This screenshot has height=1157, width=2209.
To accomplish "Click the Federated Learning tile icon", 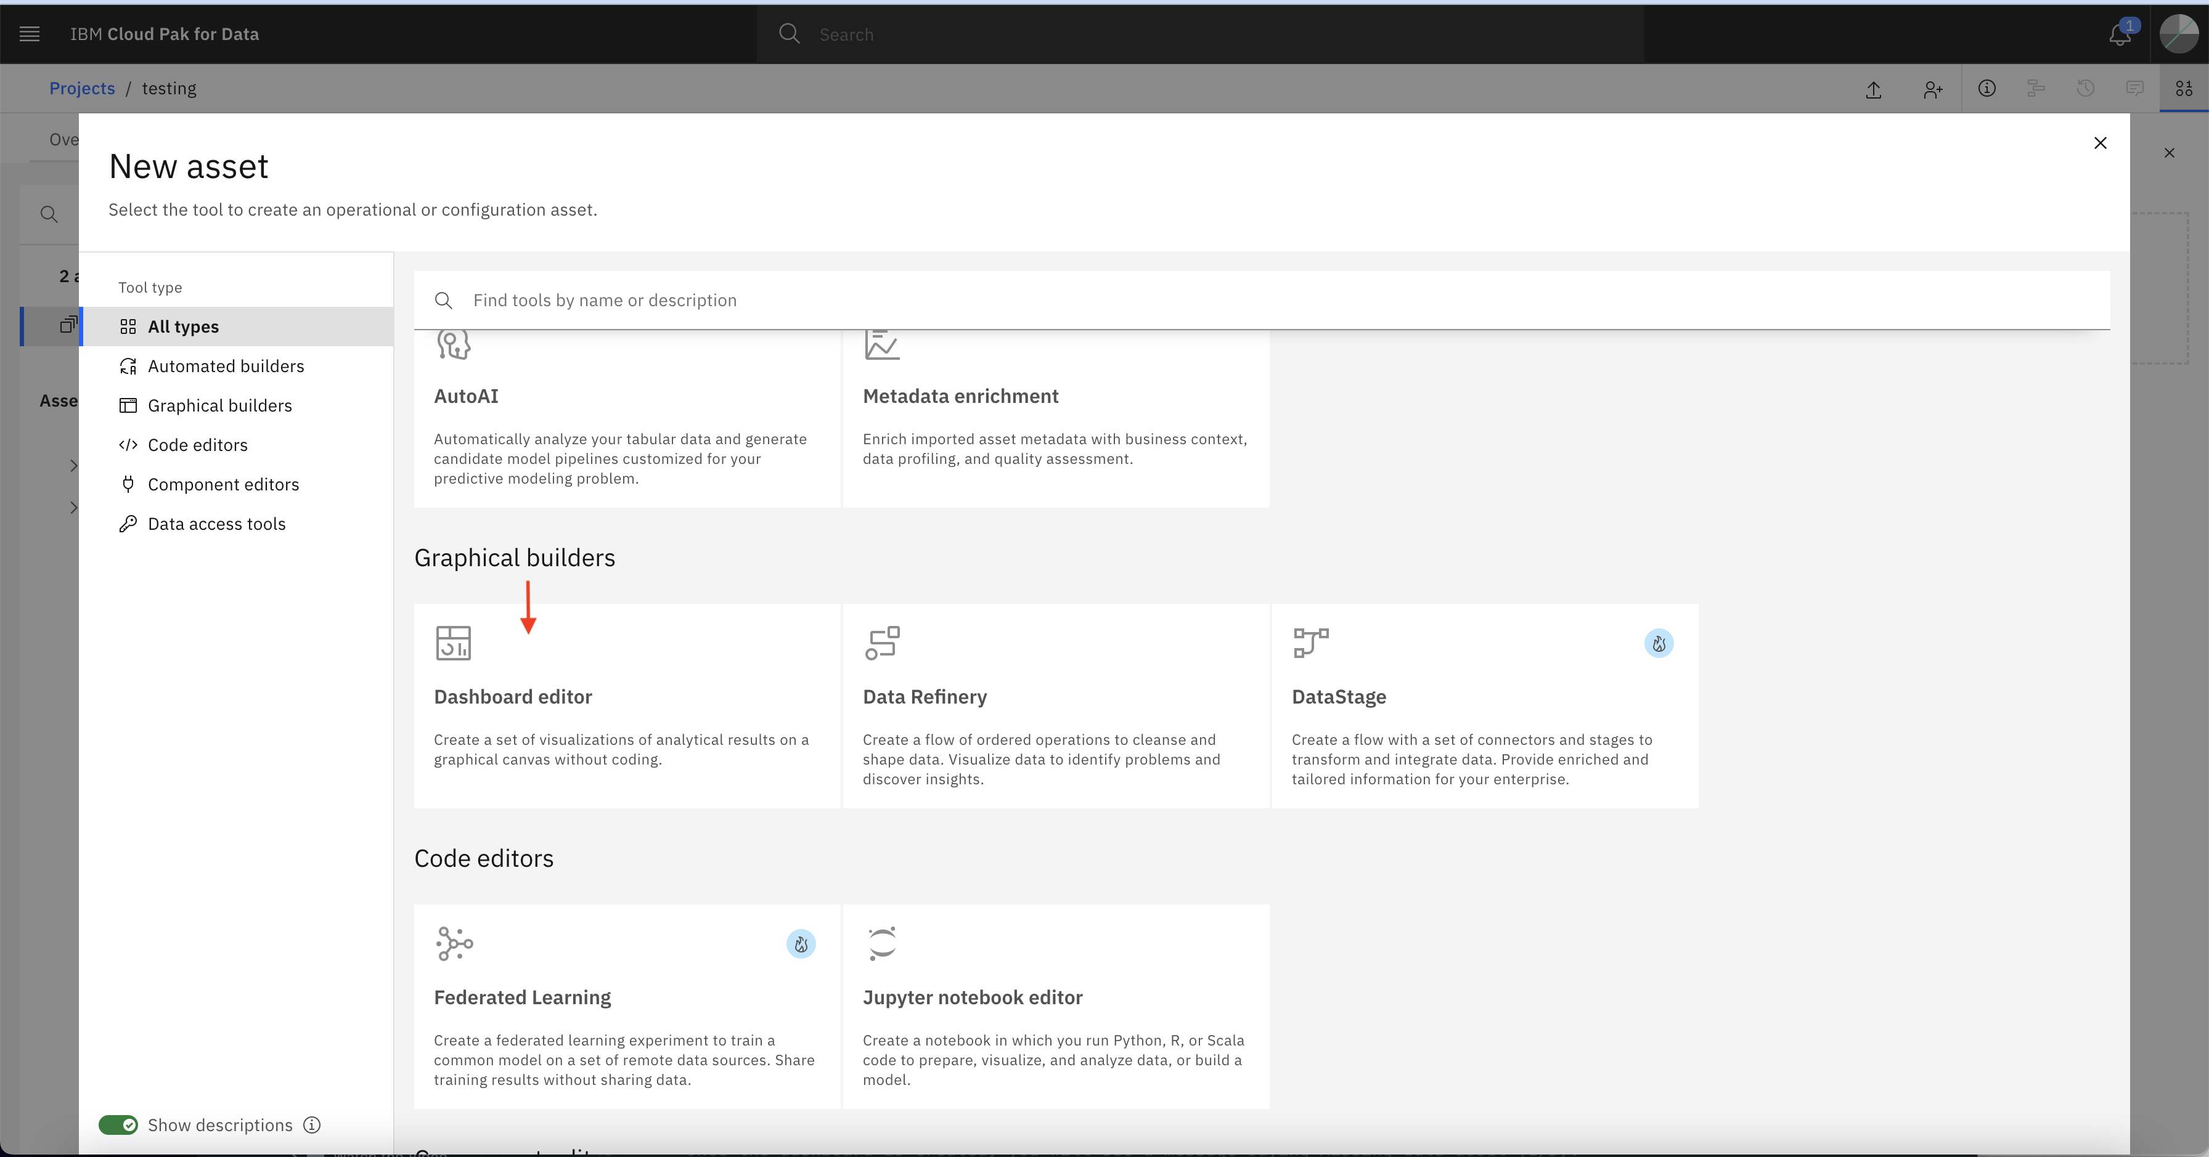I will [454, 944].
